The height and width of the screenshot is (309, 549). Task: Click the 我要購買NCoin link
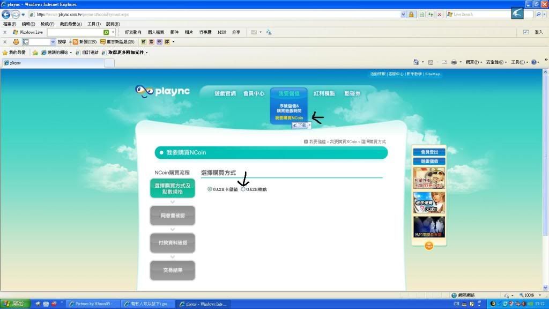pyautogui.click(x=289, y=117)
